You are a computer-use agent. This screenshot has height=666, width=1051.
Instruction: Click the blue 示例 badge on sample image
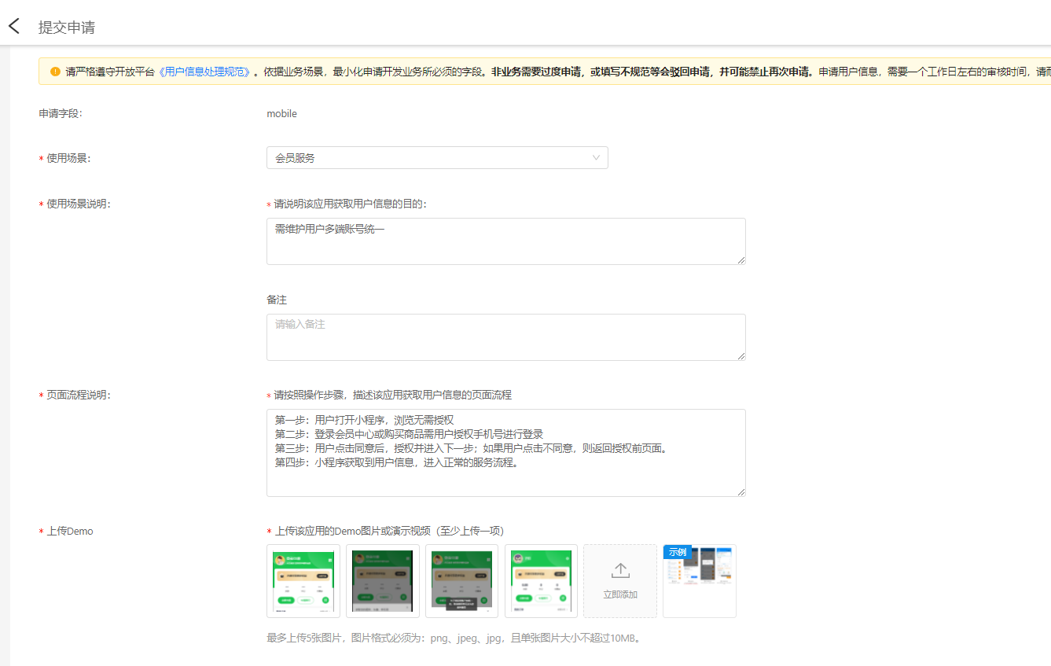(x=678, y=552)
